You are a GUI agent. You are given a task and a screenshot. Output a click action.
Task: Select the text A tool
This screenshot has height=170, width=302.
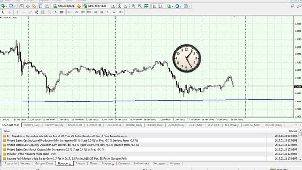[x=56, y=12]
